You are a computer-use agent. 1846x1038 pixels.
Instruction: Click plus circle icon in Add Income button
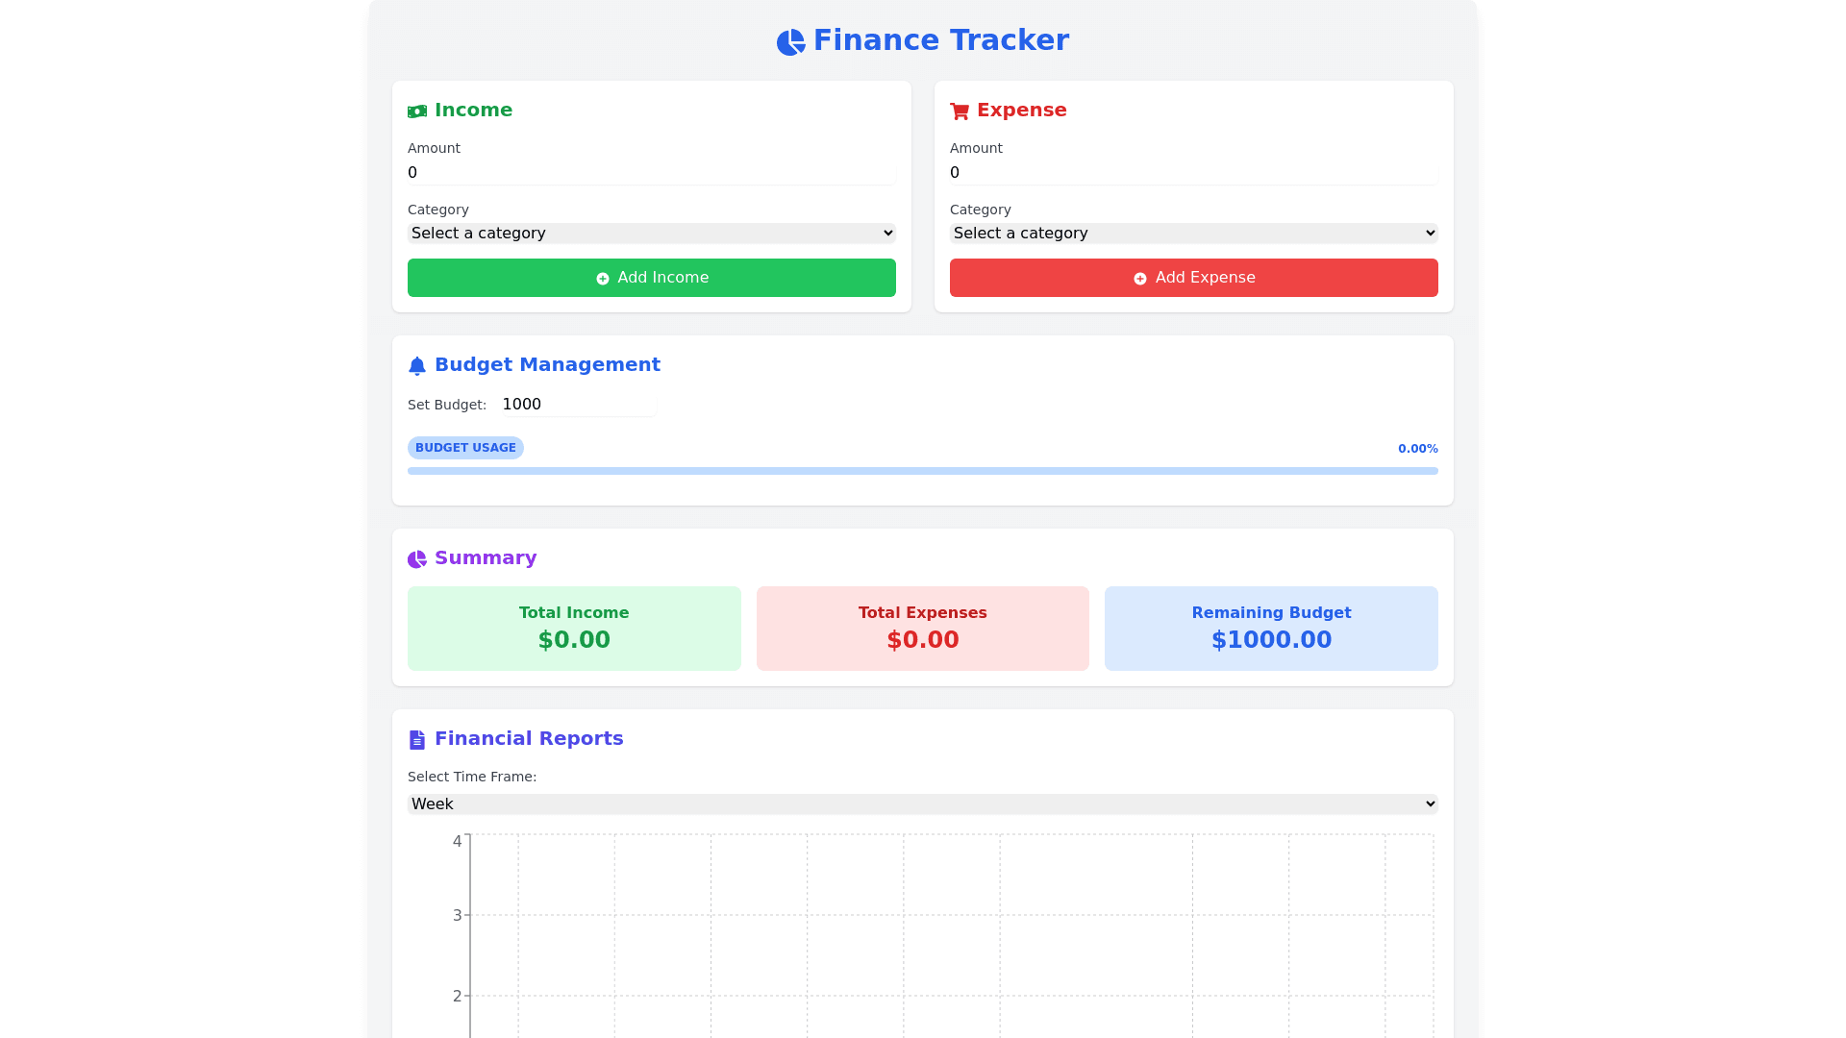(603, 279)
